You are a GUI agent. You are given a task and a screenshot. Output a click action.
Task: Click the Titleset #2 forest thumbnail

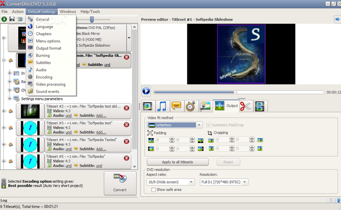30,111
